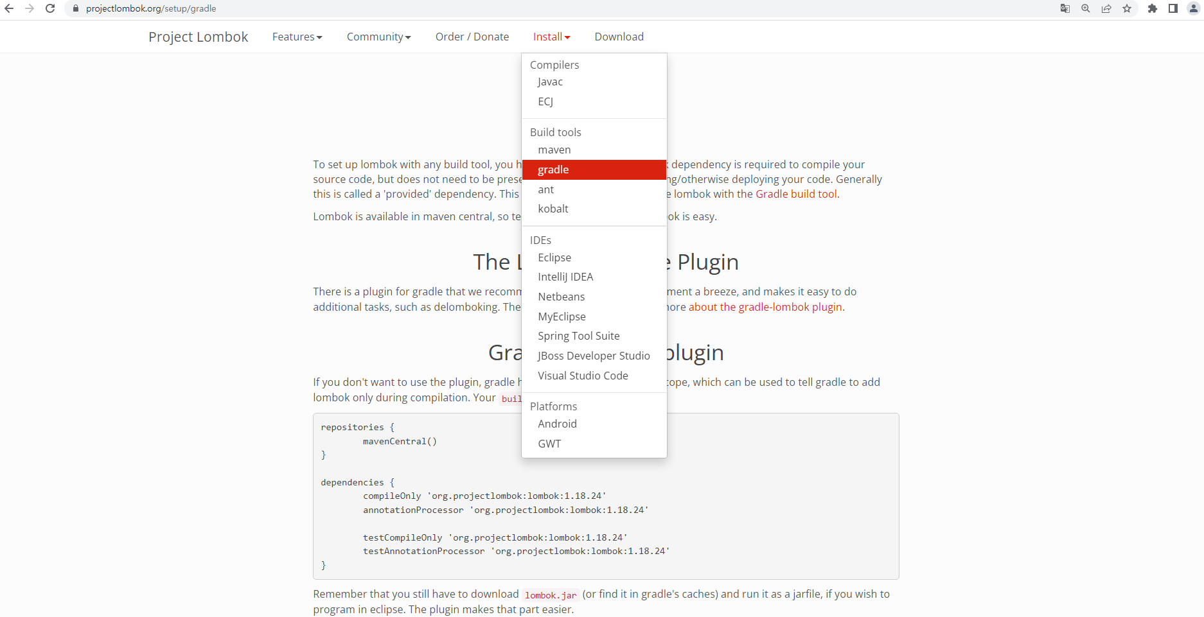Reload the page with the refresh icon
1204x617 pixels.
click(50, 8)
